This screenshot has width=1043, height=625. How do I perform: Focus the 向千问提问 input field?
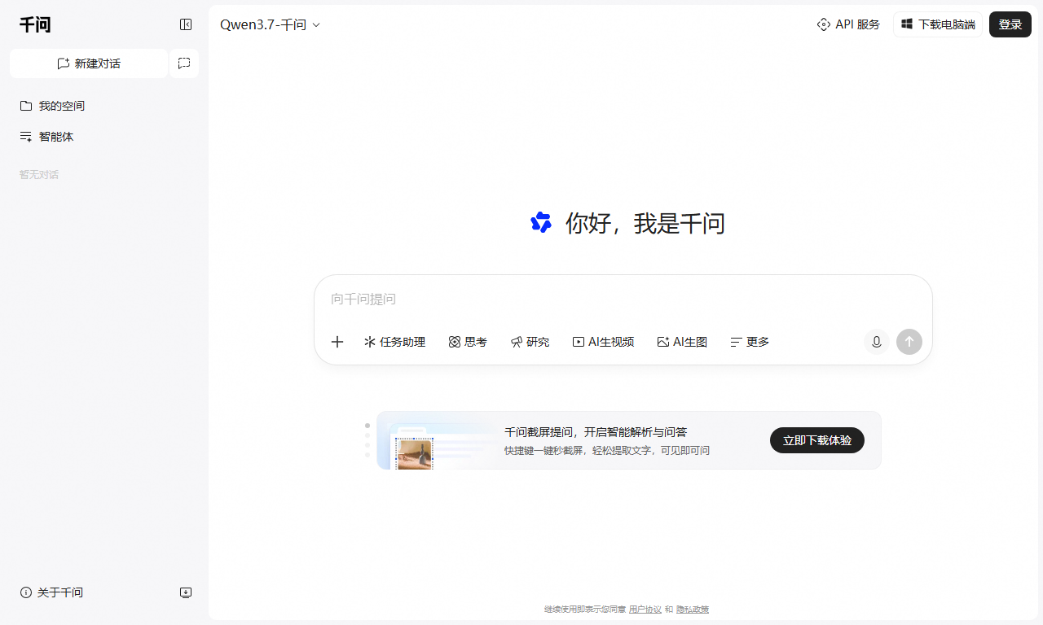click(623, 299)
